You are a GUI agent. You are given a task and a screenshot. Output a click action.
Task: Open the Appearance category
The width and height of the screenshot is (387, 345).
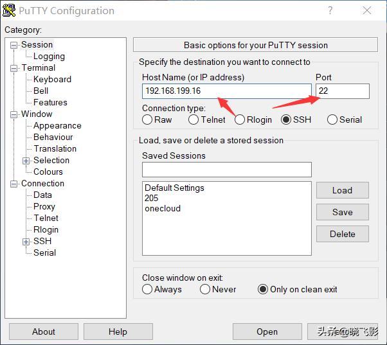(x=57, y=126)
